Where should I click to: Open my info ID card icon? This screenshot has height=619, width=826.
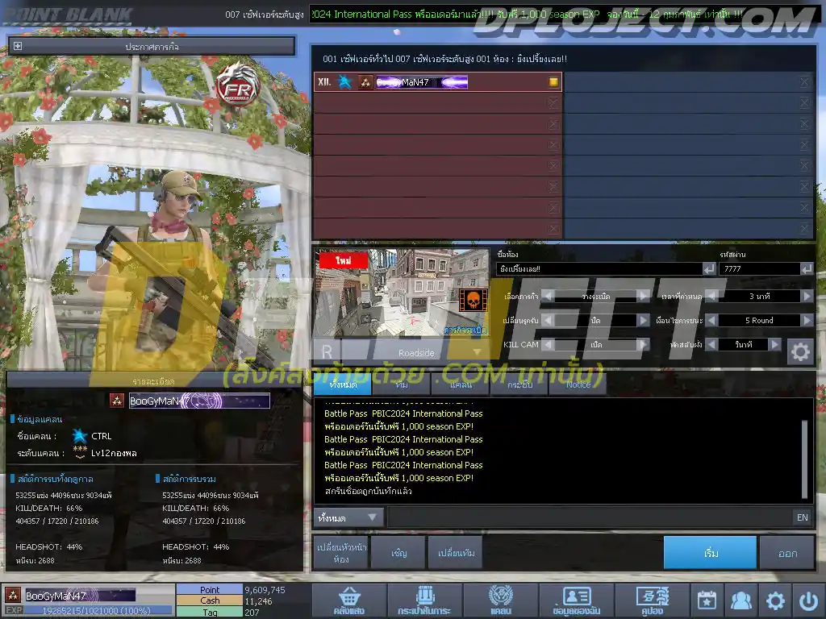pos(576,600)
